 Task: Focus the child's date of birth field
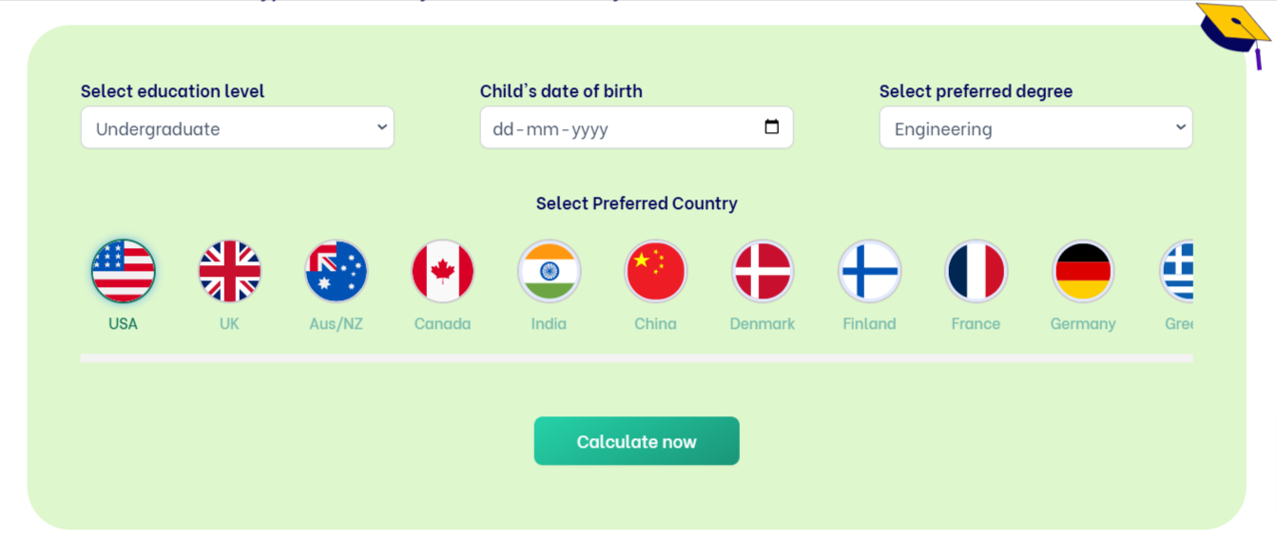point(609,128)
